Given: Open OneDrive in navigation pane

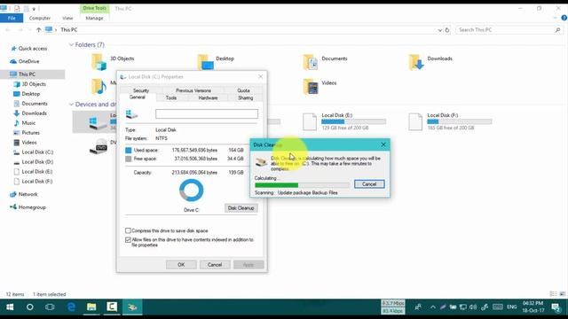Looking at the screenshot, I should pyautogui.click(x=28, y=61).
